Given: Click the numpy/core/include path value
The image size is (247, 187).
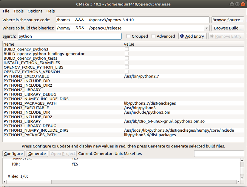Looking at the screenshot, I should coord(179,130).
